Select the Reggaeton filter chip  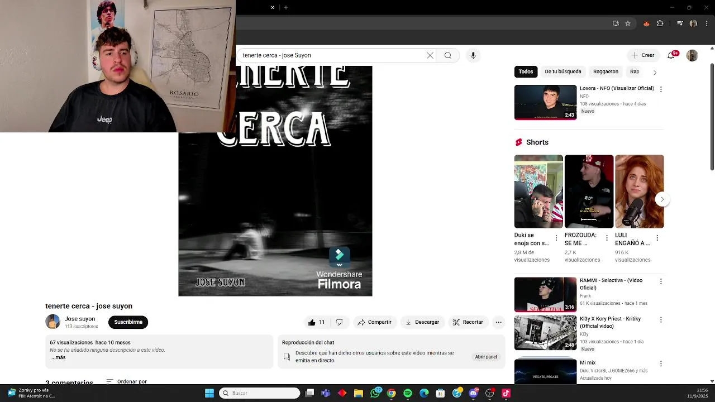tap(606, 71)
